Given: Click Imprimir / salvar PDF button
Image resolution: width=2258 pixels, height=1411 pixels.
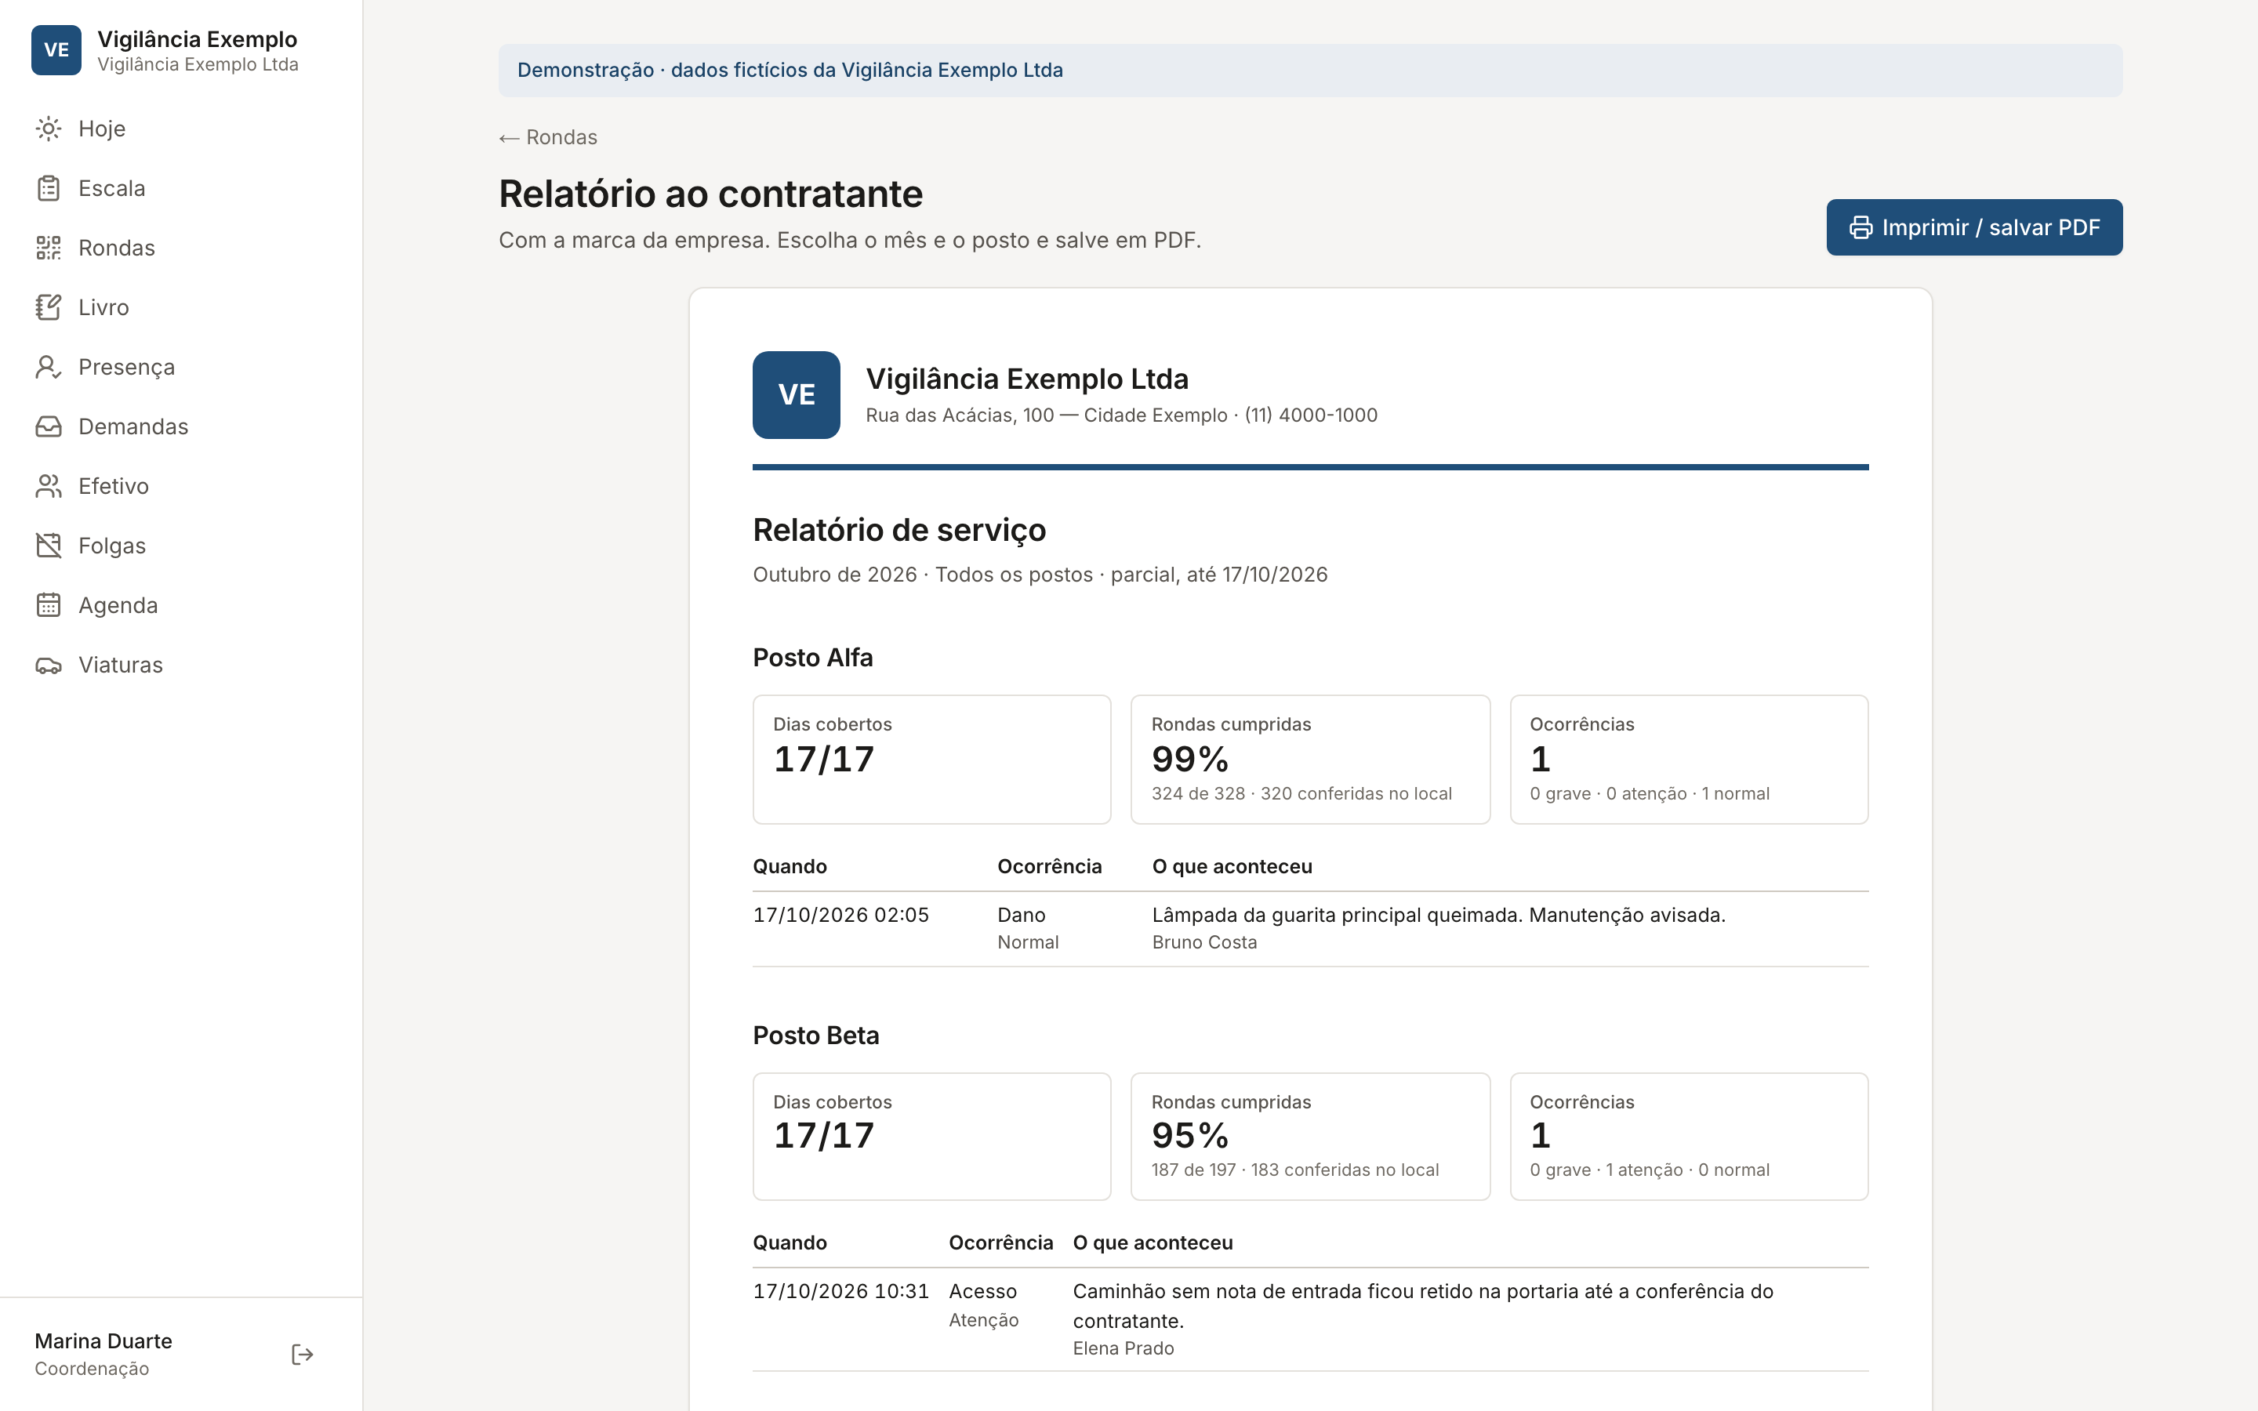Looking at the screenshot, I should (x=1974, y=227).
